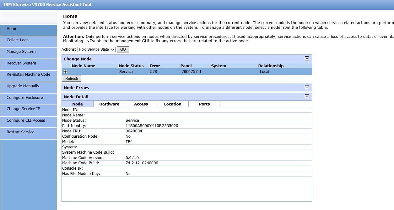Open the Access tab in Node Detail
Viewport: 394px width, 210px height.
141,104
